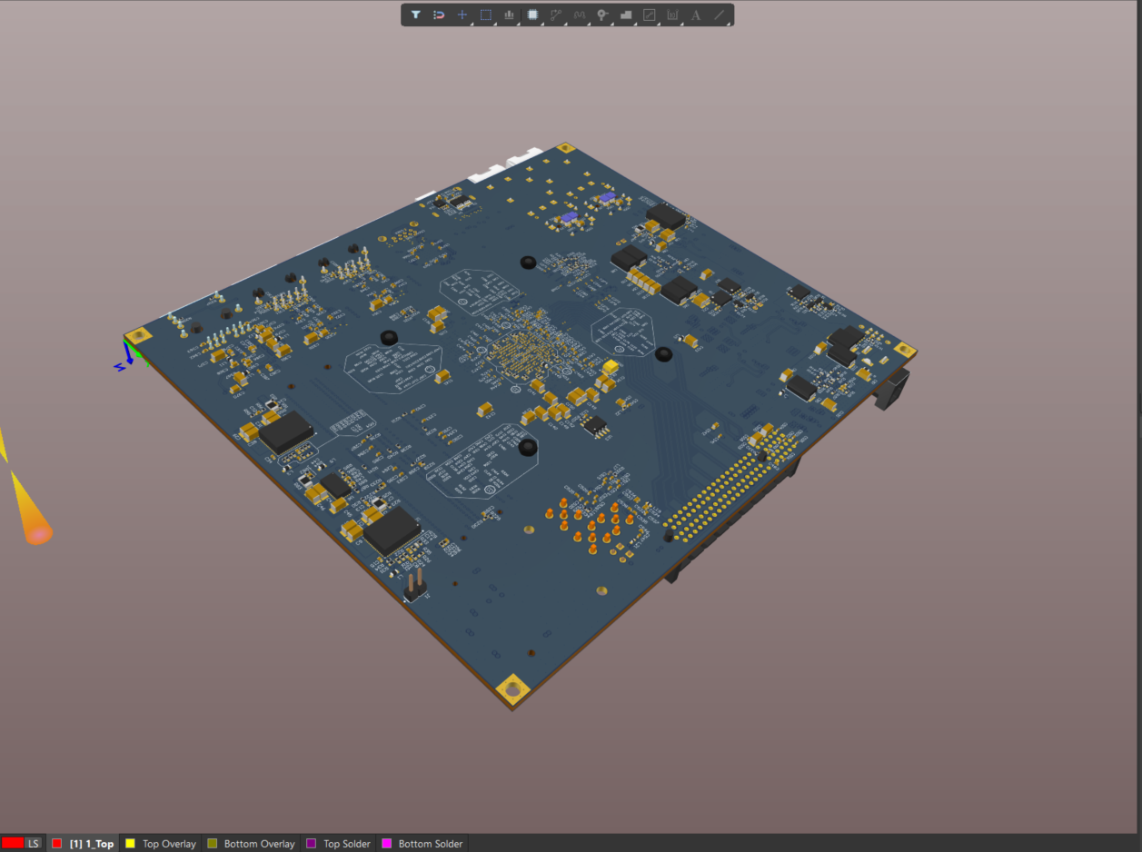Select the place text string tool
Image resolution: width=1142 pixels, height=852 pixels.
pos(696,15)
